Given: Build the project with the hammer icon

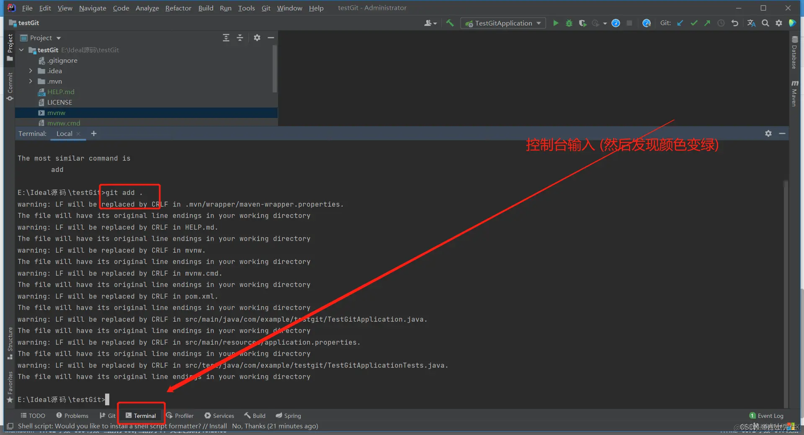Looking at the screenshot, I should click(x=450, y=23).
